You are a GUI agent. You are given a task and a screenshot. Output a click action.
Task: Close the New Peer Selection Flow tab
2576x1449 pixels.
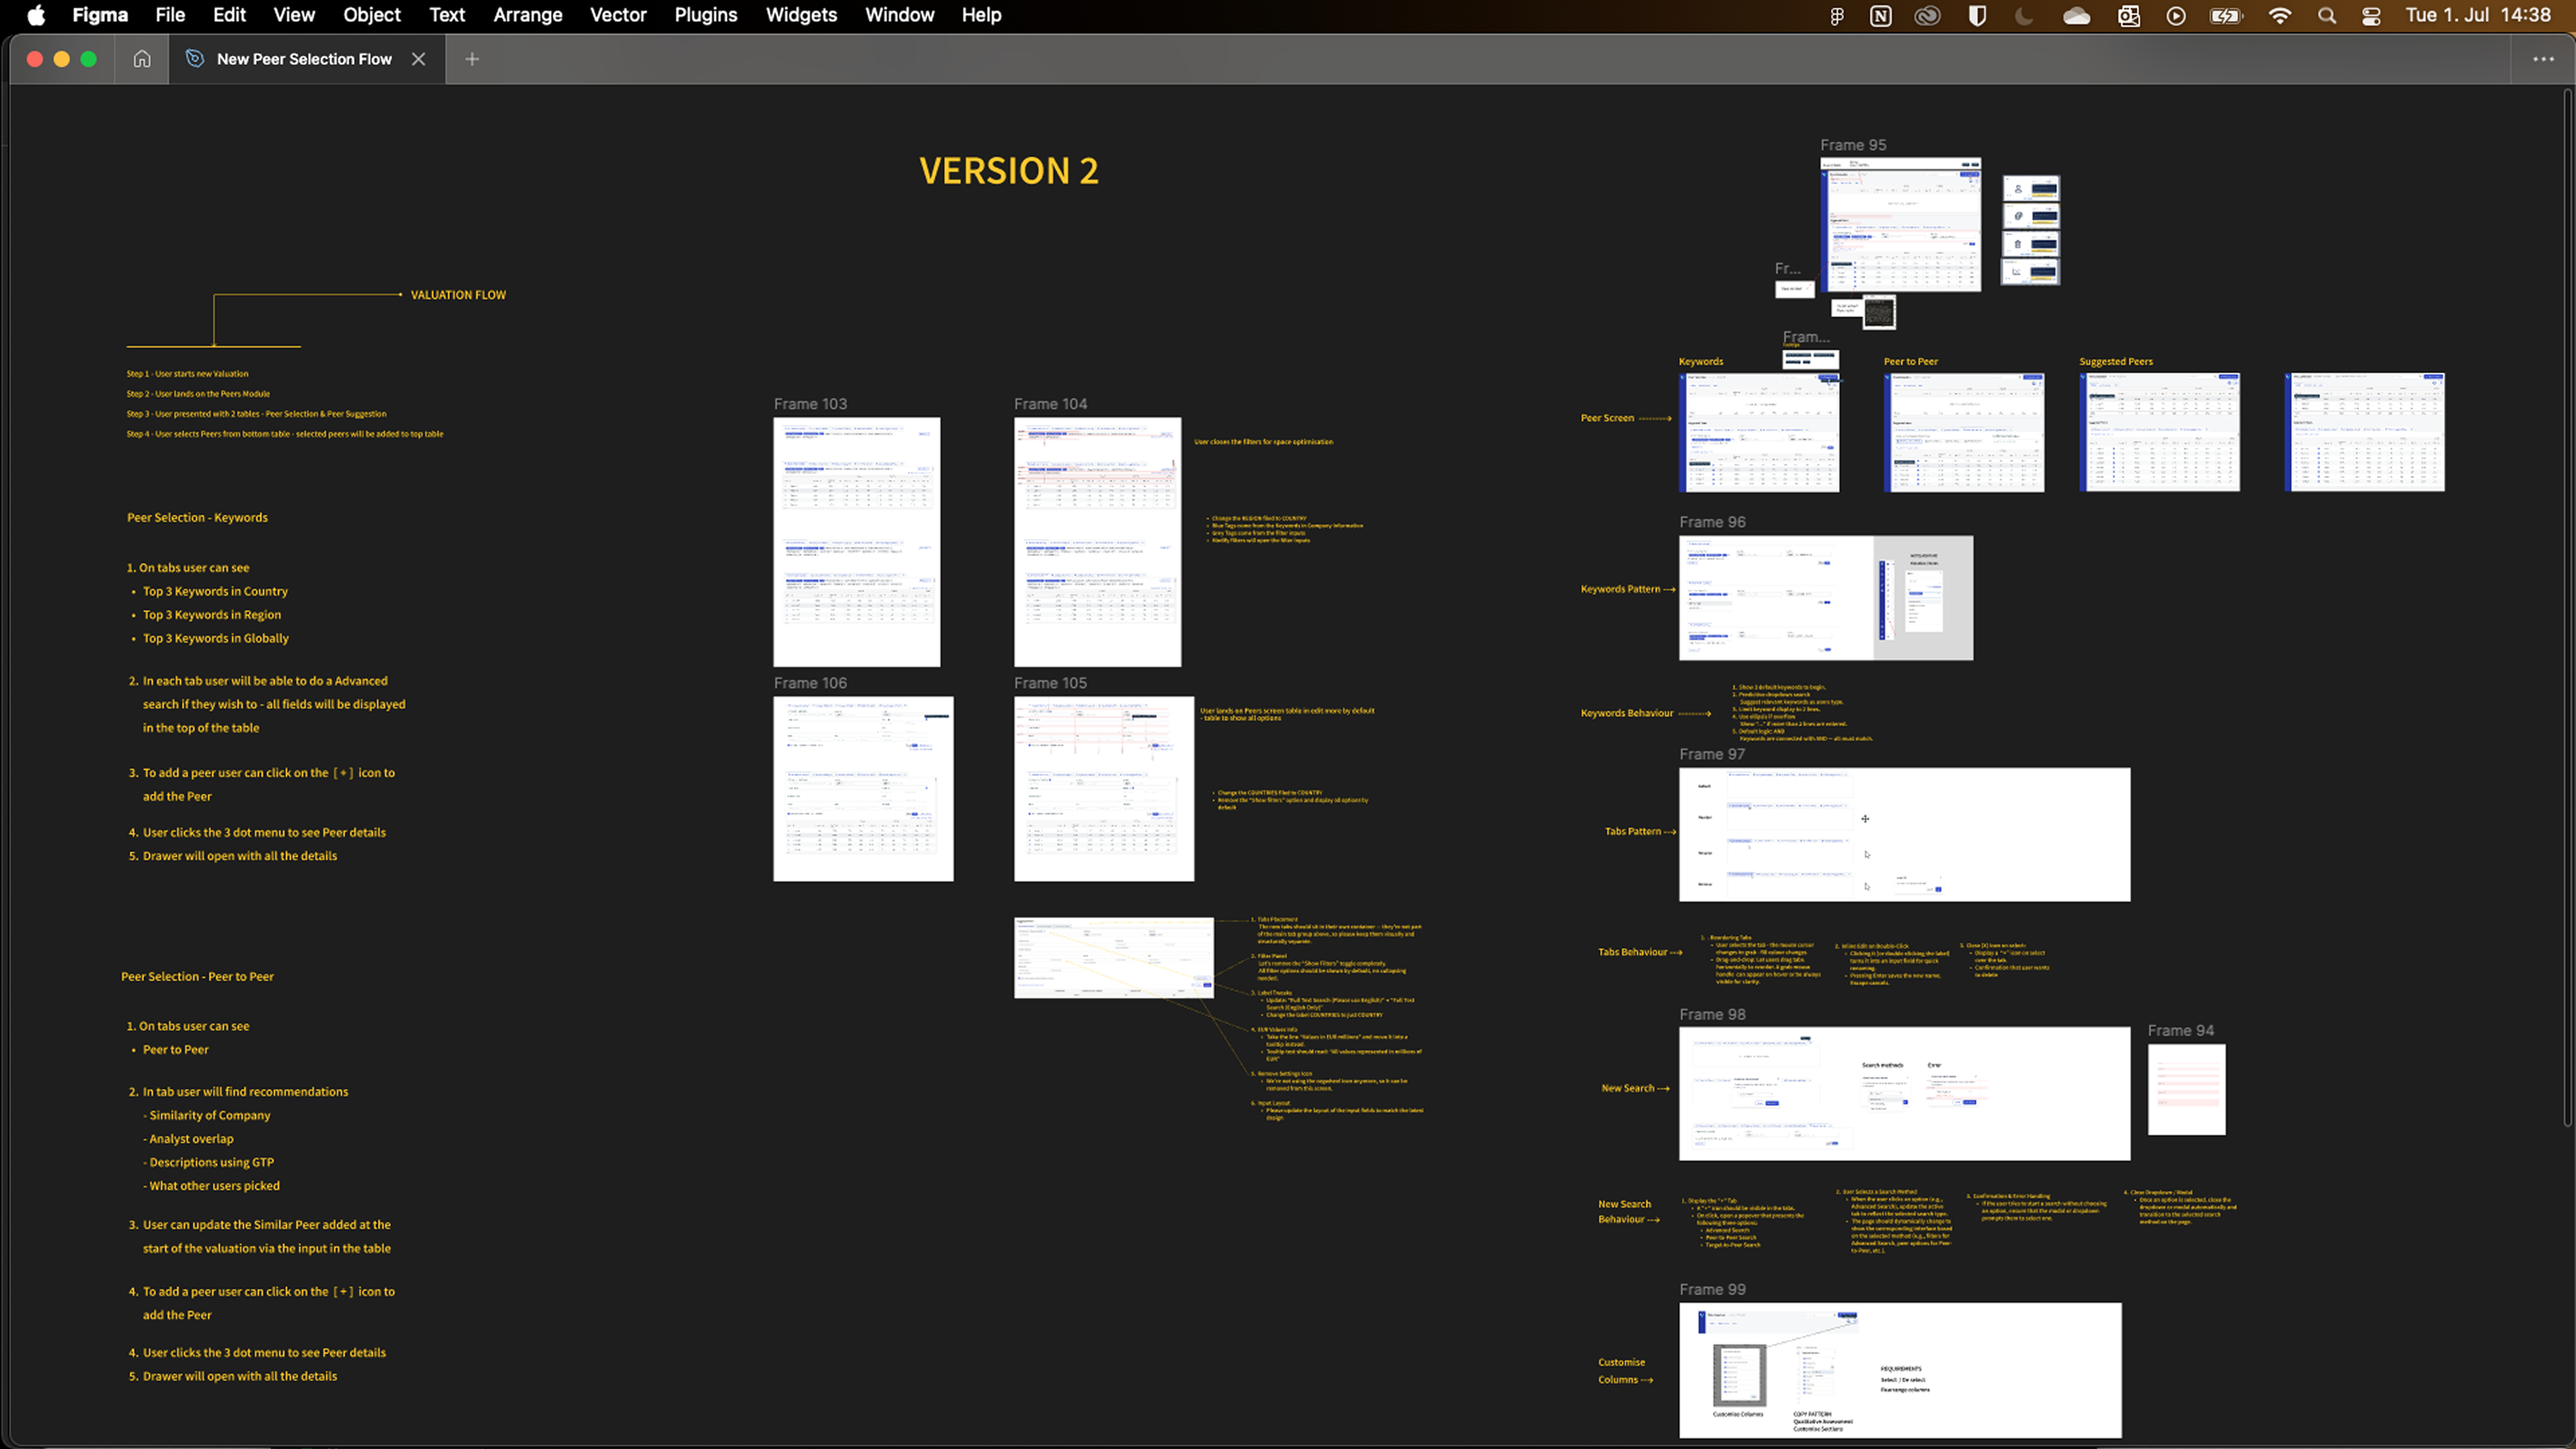419,59
